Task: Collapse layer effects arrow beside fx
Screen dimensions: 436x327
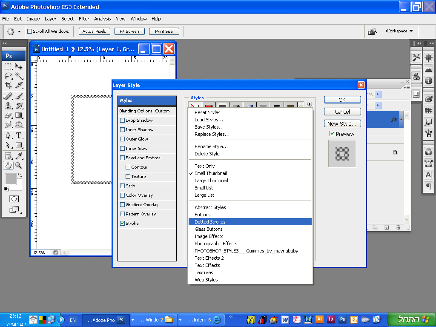Action: [401, 119]
